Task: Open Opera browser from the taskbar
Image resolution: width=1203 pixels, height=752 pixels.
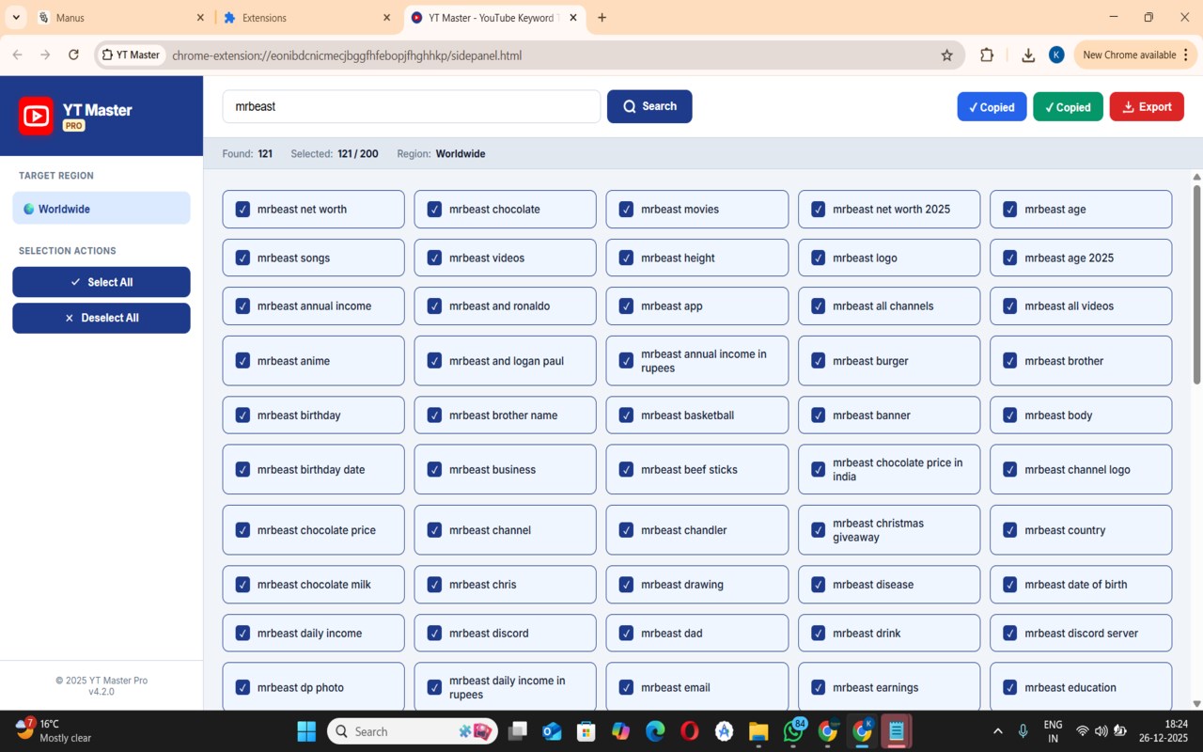Action: tap(690, 731)
